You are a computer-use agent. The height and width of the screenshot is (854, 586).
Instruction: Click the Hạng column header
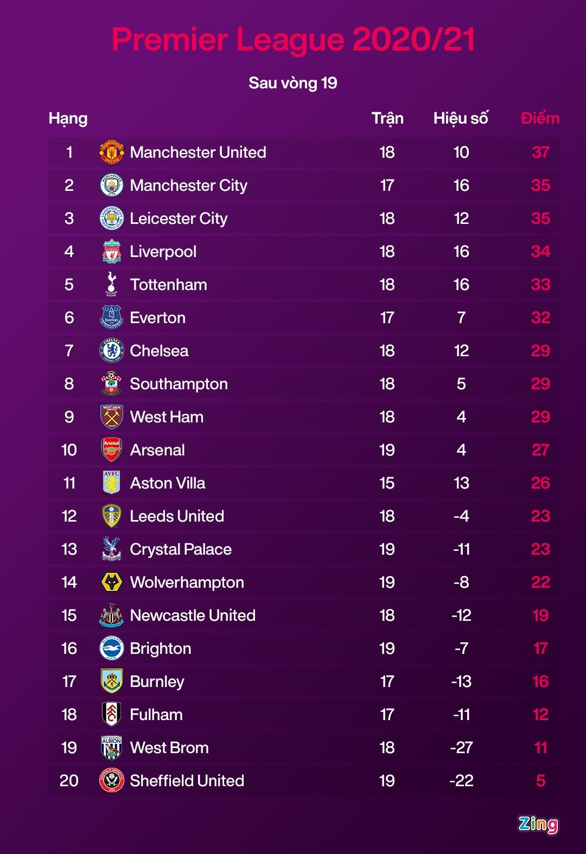click(x=68, y=118)
